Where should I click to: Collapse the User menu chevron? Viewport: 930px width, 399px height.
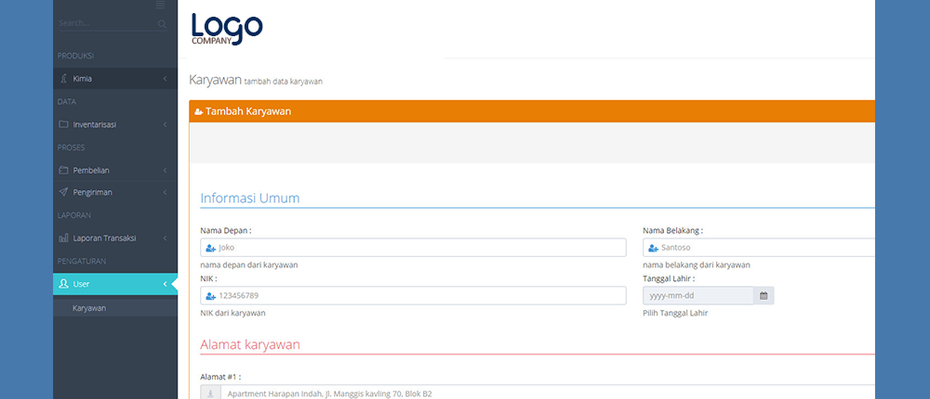pyautogui.click(x=165, y=284)
